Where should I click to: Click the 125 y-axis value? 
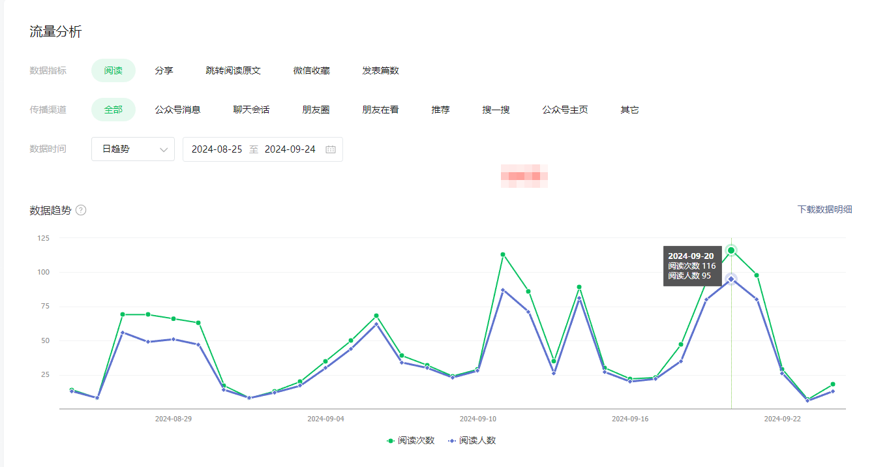pyautogui.click(x=43, y=238)
